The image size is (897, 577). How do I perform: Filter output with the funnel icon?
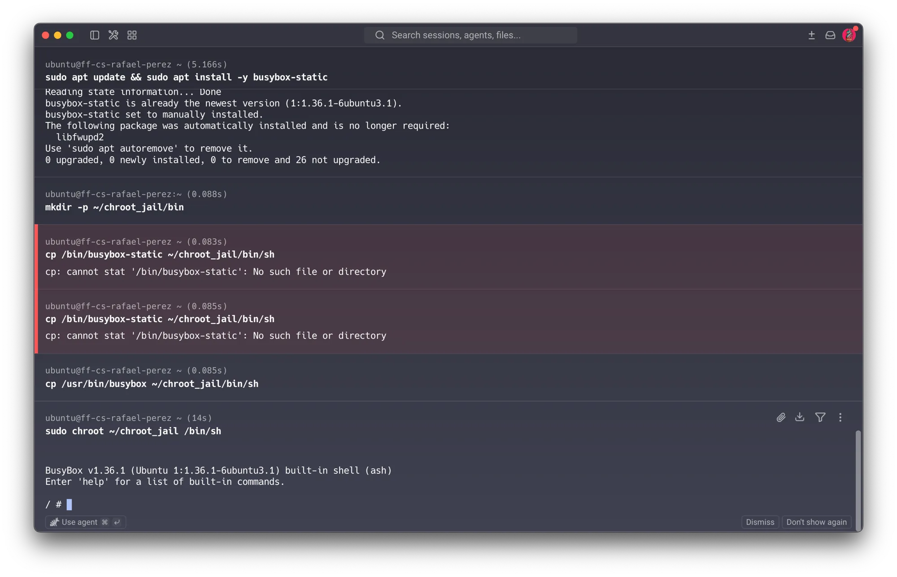pos(820,417)
